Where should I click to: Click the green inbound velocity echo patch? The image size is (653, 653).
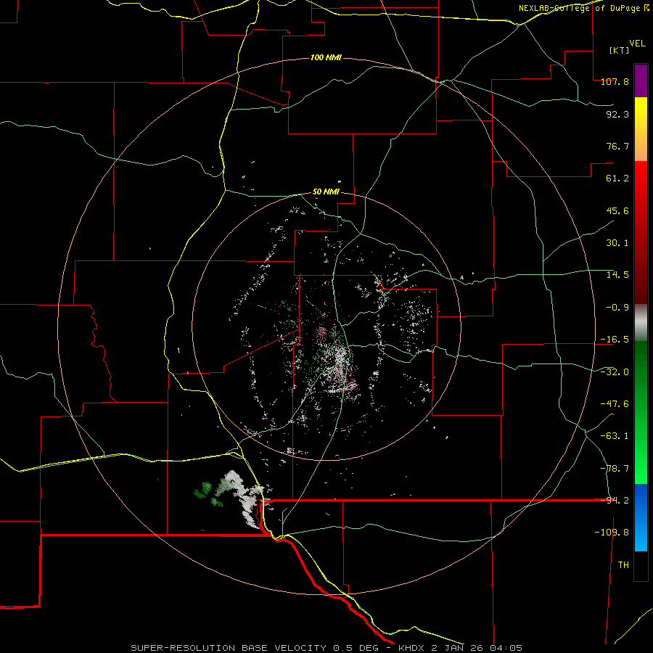203,490
